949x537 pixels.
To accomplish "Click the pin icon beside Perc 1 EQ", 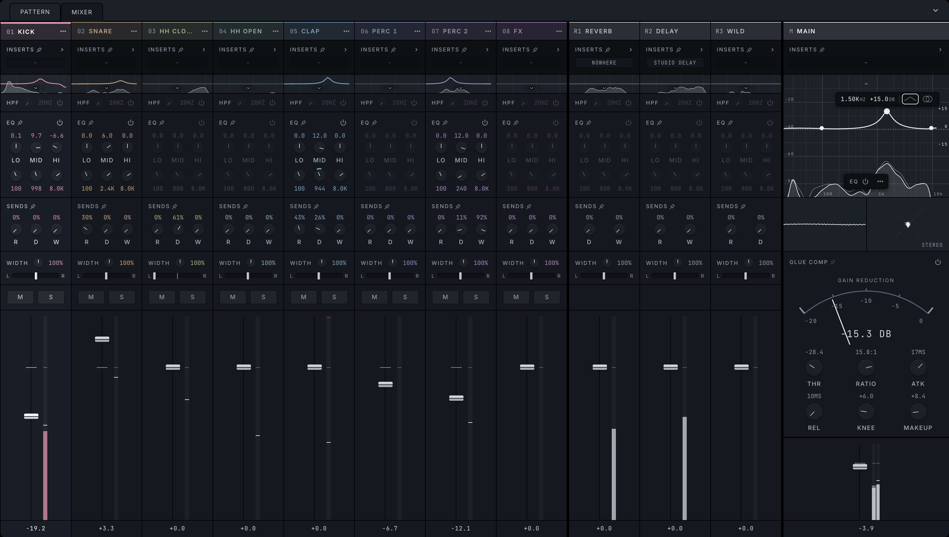I will coord(374,123).
